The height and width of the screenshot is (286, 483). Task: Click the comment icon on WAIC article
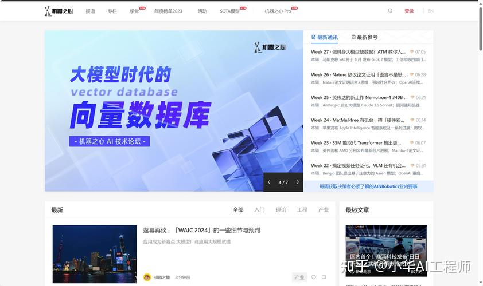click(324, 277)
